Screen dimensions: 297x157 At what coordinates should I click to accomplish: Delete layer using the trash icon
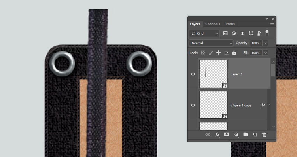[x=264, y=134]
